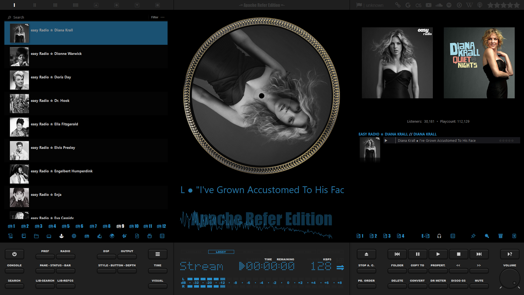This screenshot has width=524, height=295.
Task: Click the VOLUME knob
Action: pos(509,279)
